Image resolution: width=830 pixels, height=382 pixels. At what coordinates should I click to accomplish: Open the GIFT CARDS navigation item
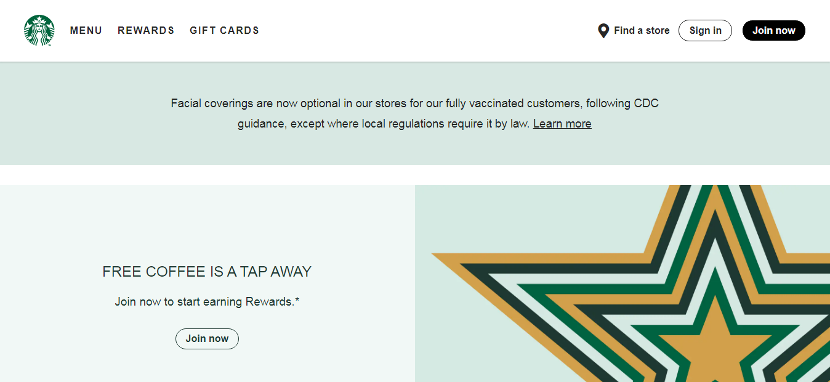(x=224, y=31)
